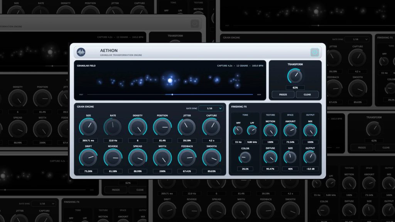Click the 95.47% diffuse value field

[270, 169]
